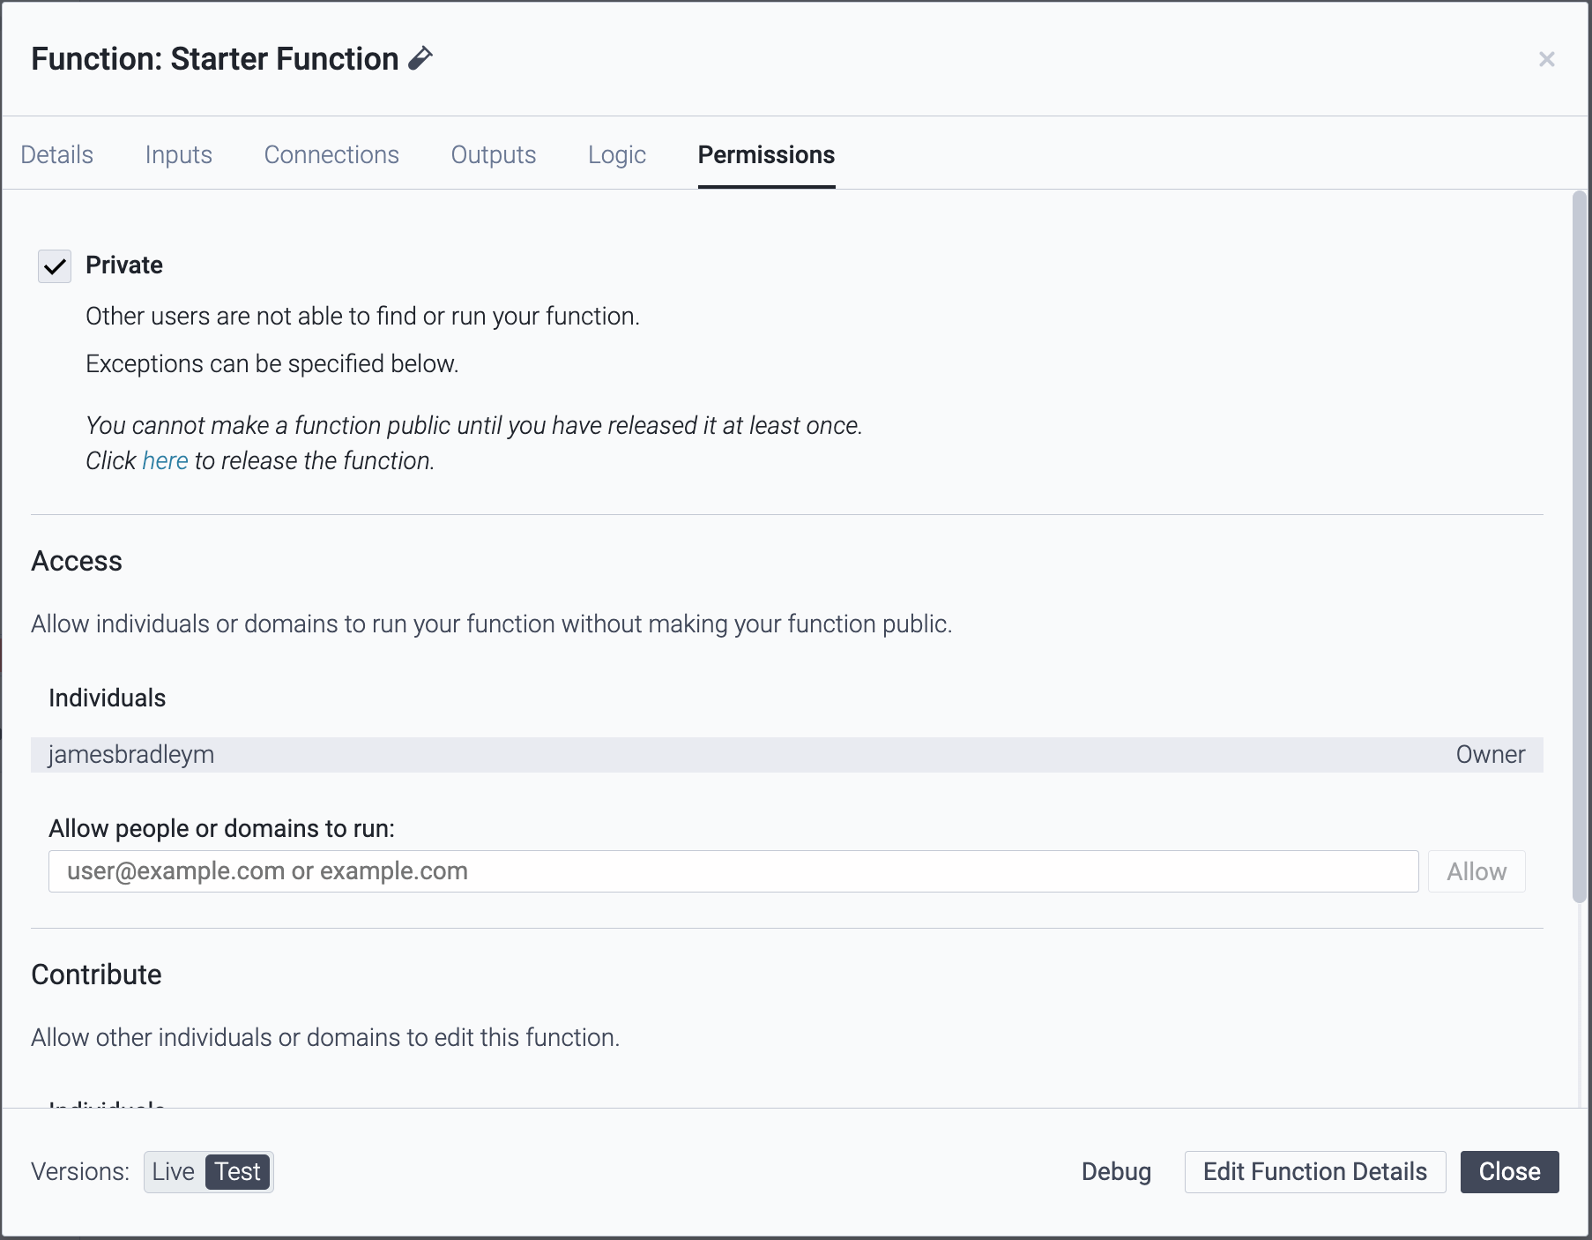Open the Details tab

tap(57, 154)
